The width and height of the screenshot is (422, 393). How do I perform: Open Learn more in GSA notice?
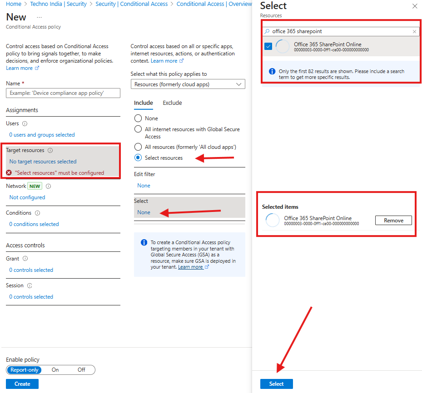pos(193,267)
